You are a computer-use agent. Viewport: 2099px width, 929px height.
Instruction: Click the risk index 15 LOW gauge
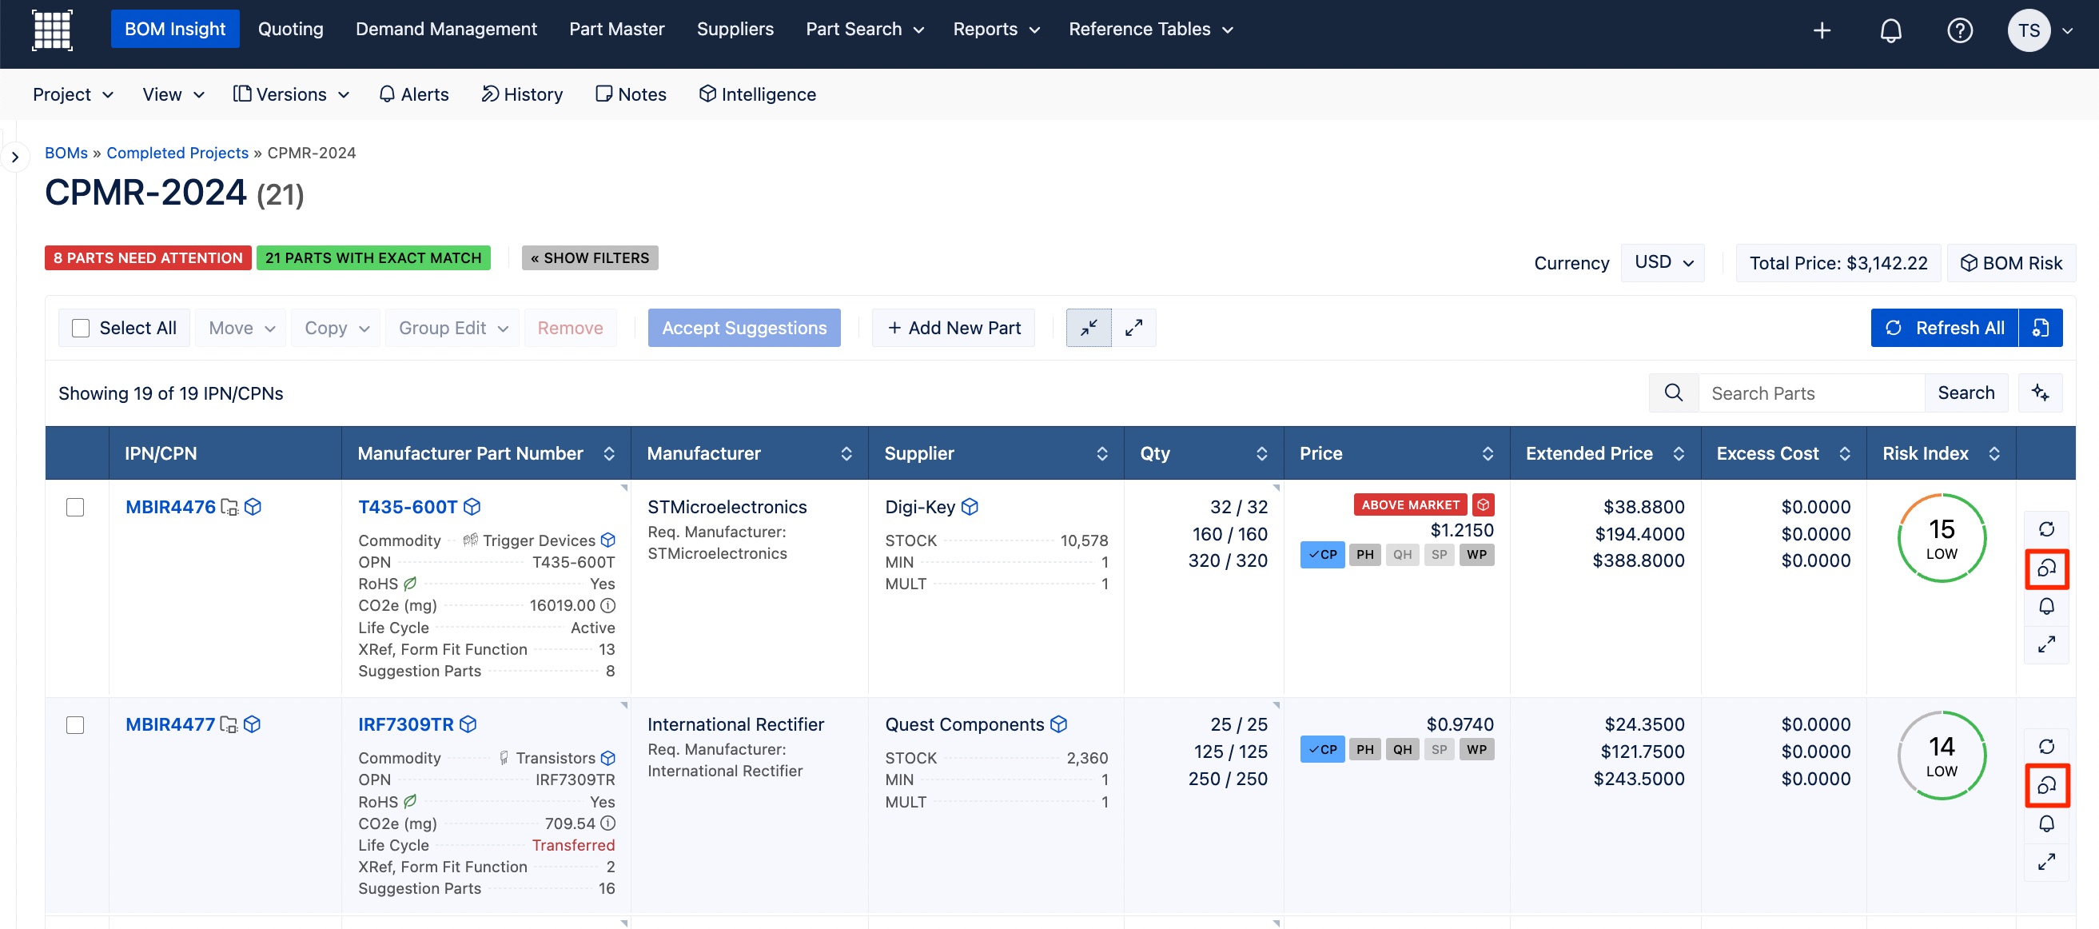pos(1942,538)
